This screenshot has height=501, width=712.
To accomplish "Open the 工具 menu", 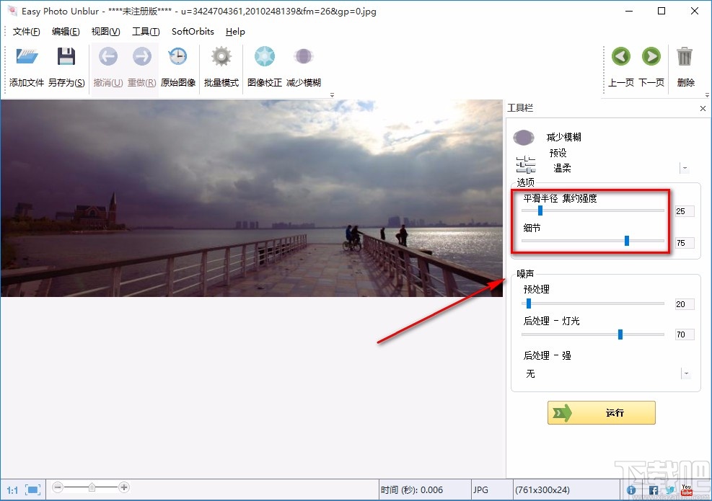I will pos(145,31).
